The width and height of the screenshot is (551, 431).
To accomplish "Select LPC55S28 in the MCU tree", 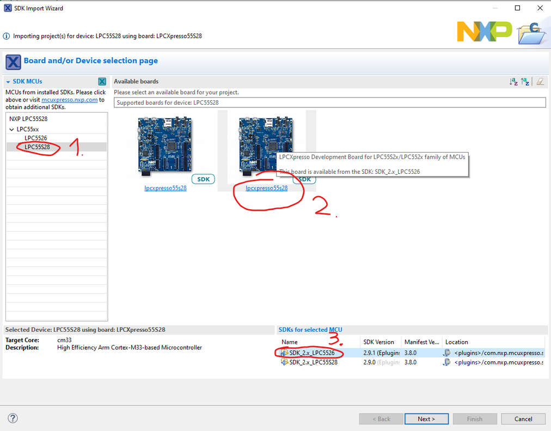I will tap(37, 147).
